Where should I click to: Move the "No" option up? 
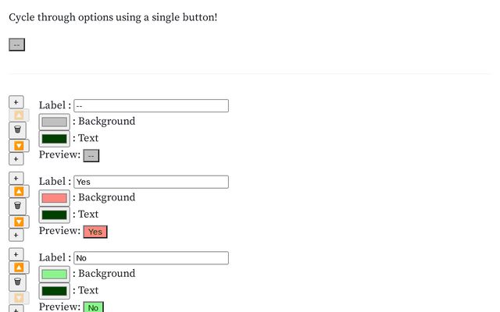(19, 268)
